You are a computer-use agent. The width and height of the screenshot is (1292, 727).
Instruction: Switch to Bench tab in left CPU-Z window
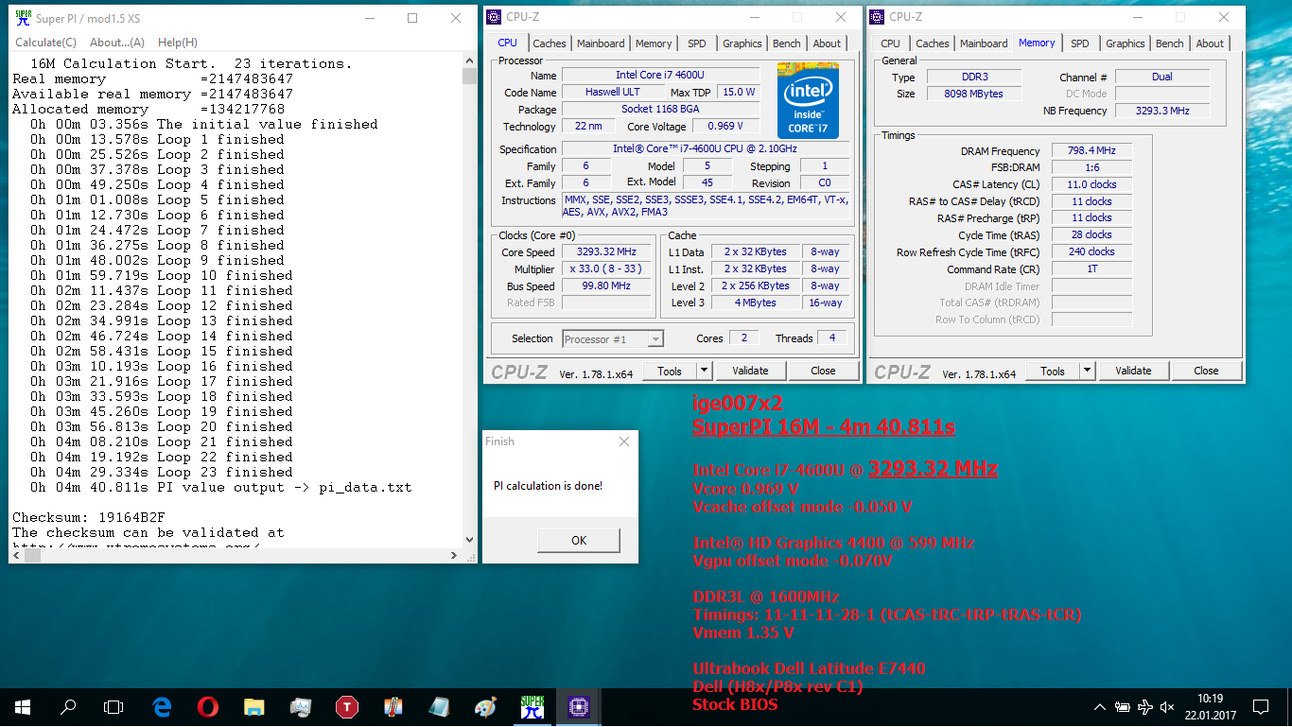tap(787, 43)
